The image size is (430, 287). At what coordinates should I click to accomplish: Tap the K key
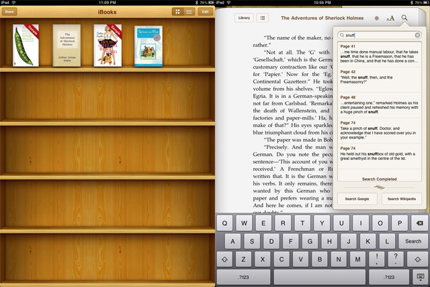pos(368,241)
